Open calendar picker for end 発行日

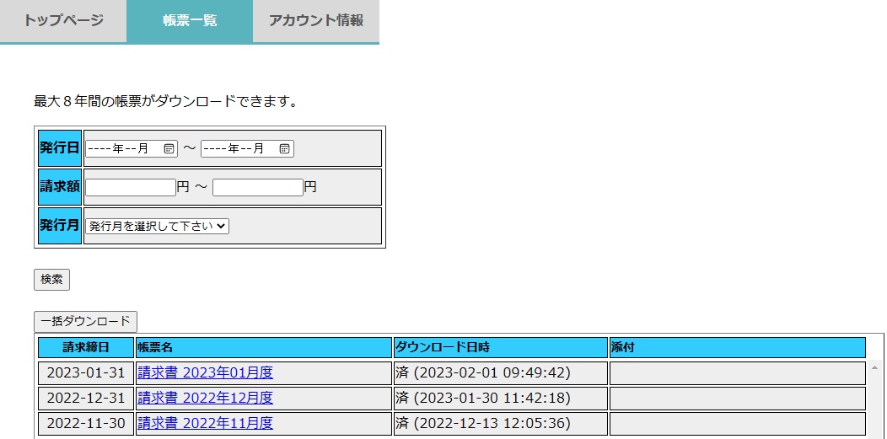pos(285,148)
